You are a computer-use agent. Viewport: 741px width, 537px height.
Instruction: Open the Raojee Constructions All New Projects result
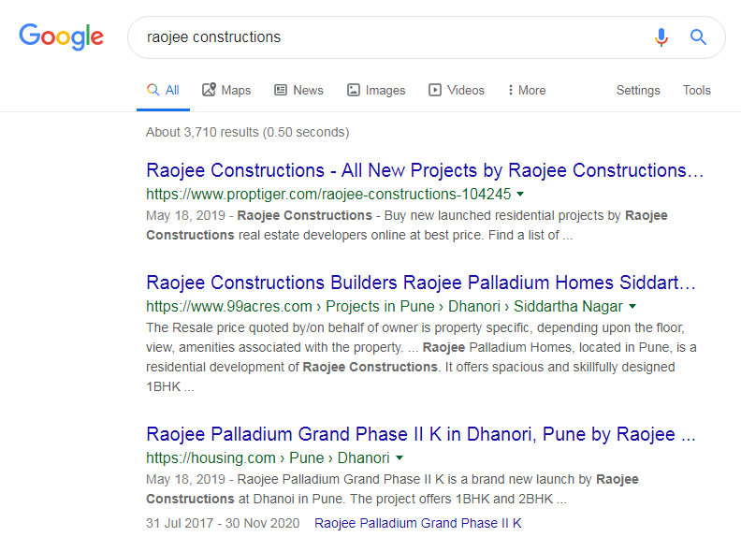point(425,170)
